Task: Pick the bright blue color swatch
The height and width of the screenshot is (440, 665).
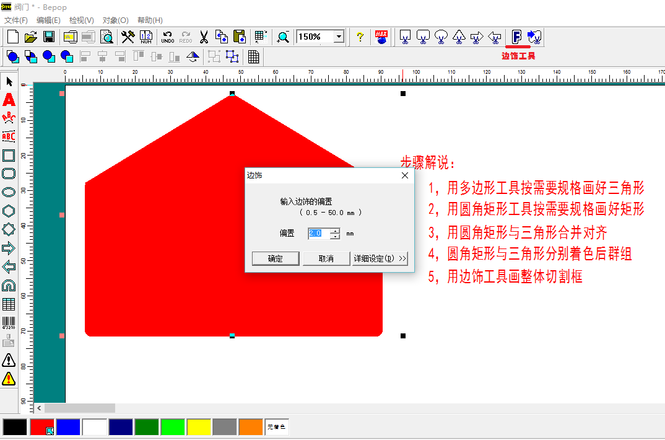Action: point(68,427)
